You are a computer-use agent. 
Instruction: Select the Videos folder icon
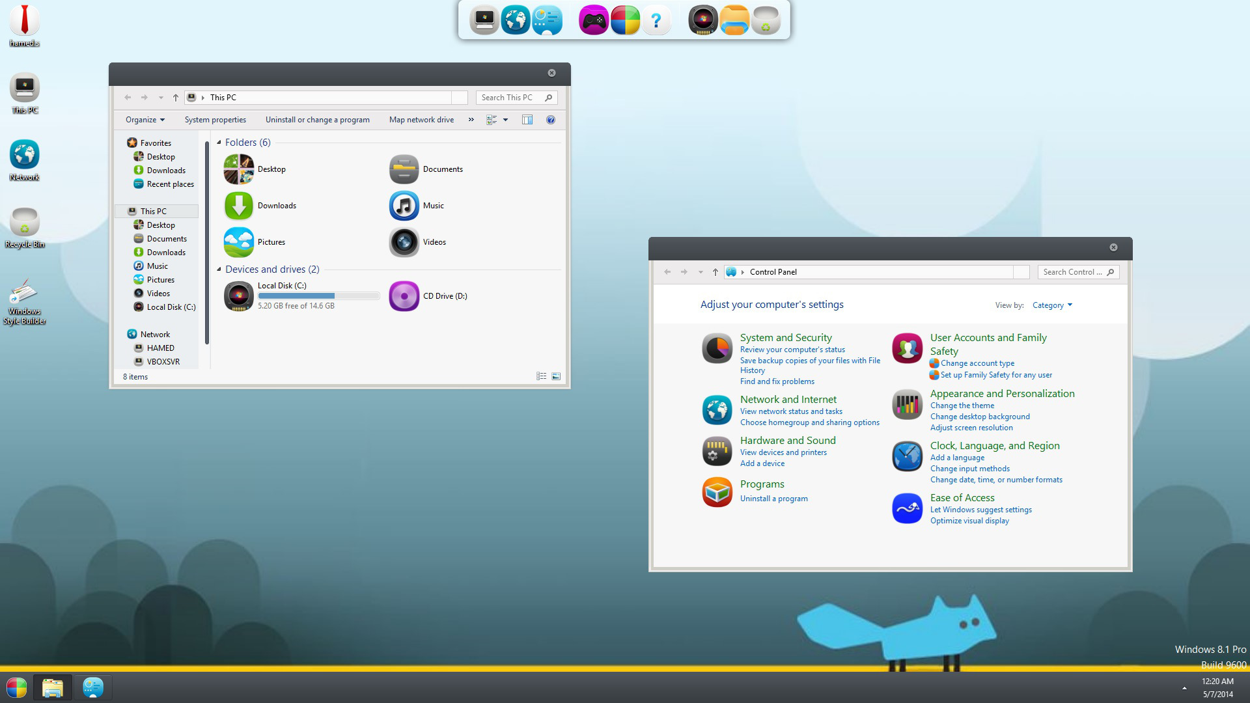pyautogui.click(x=402, y=241)
